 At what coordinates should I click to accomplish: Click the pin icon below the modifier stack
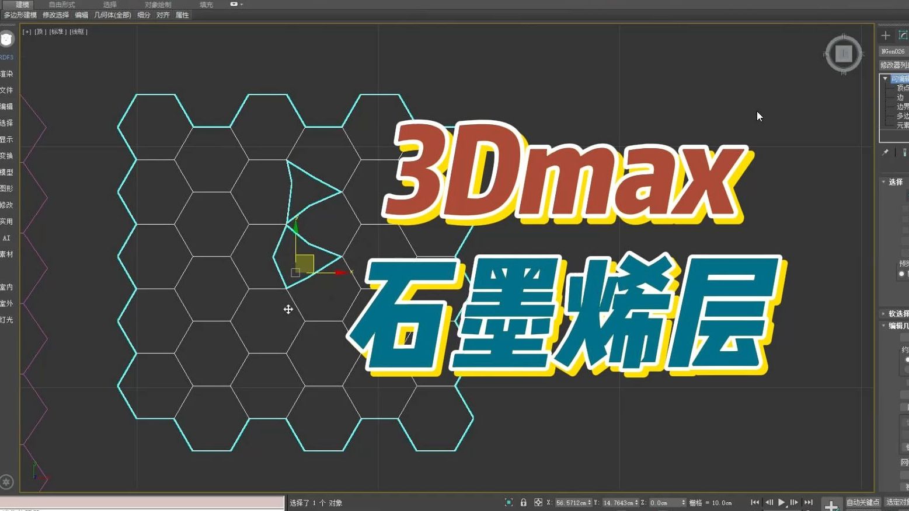coord(885,152)
